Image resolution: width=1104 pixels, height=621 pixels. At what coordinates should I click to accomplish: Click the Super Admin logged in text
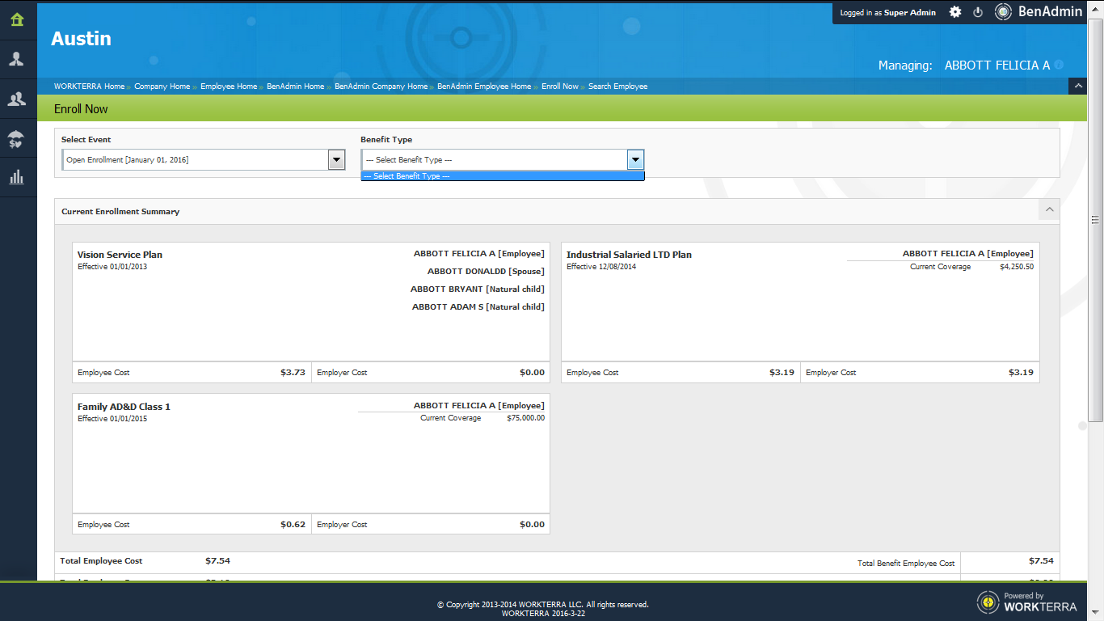[x=910, y=13]
